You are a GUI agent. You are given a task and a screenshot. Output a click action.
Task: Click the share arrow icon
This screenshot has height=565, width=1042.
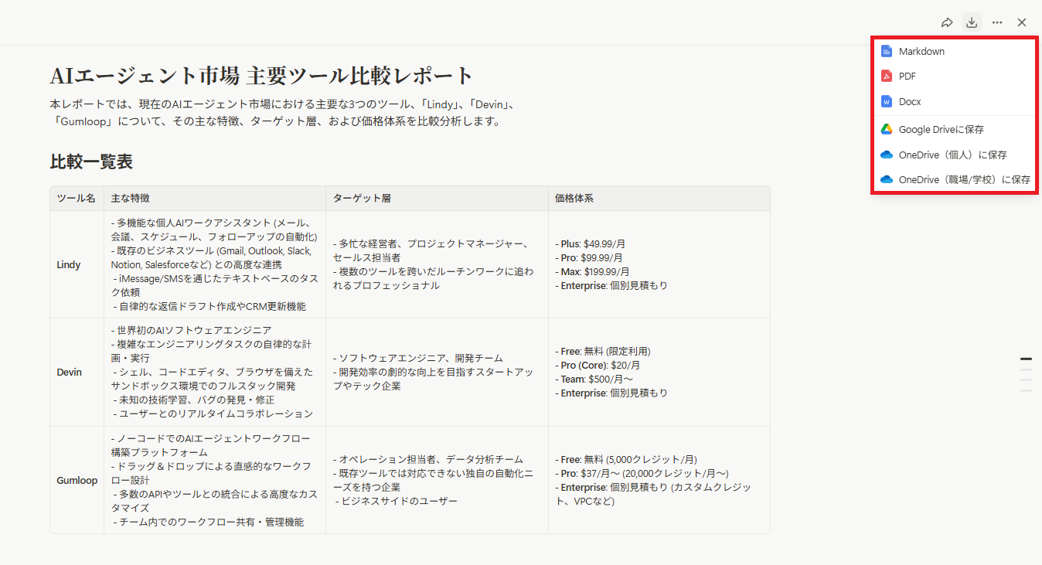click(x=947, y=22)
